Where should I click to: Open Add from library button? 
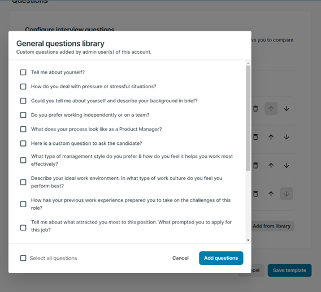(271, 226)
